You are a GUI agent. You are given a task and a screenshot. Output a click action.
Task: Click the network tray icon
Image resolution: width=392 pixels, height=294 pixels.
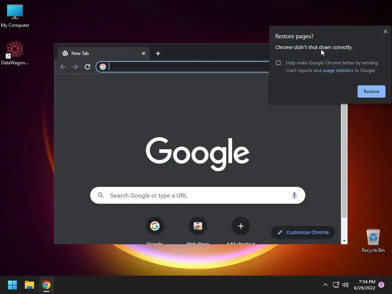coord(336,285)
